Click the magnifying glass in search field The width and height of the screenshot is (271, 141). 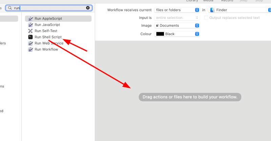click(x=10, y=7)
